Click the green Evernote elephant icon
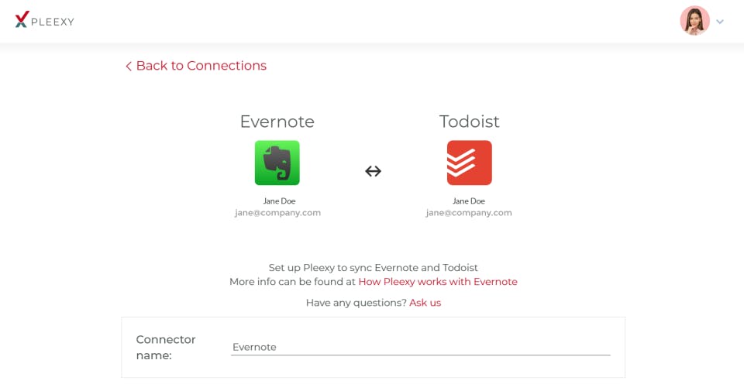The width and height of the screenshot is (744, 391). coord(277,163)
